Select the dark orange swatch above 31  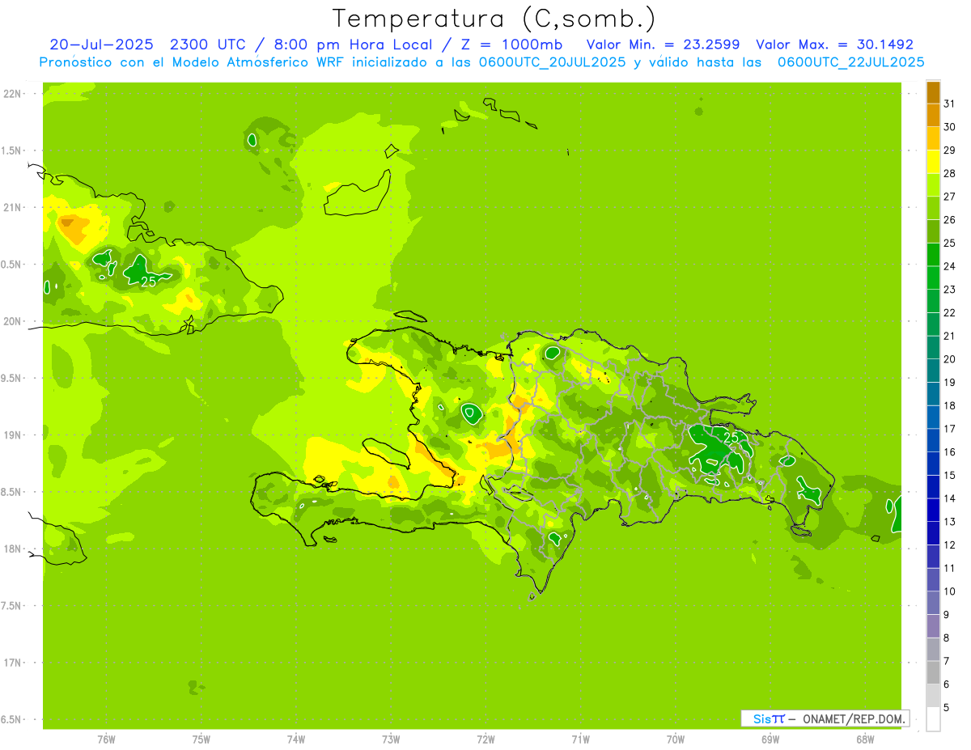[x=933, y=92]
